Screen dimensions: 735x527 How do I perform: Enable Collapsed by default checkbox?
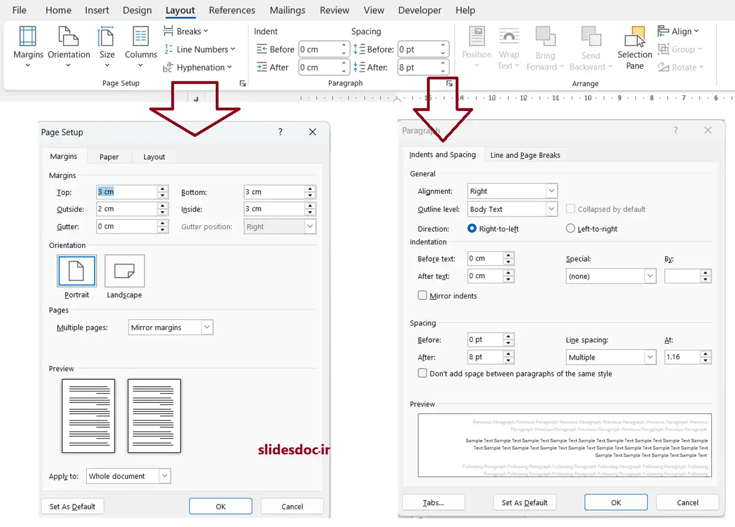[570, 209]
